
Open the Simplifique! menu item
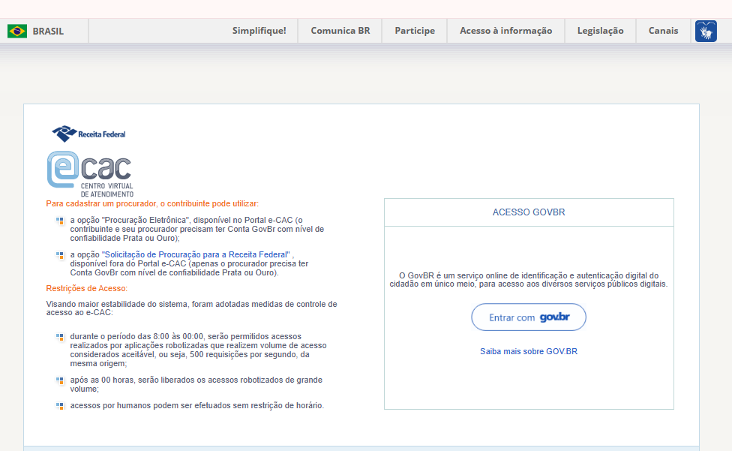259,31
